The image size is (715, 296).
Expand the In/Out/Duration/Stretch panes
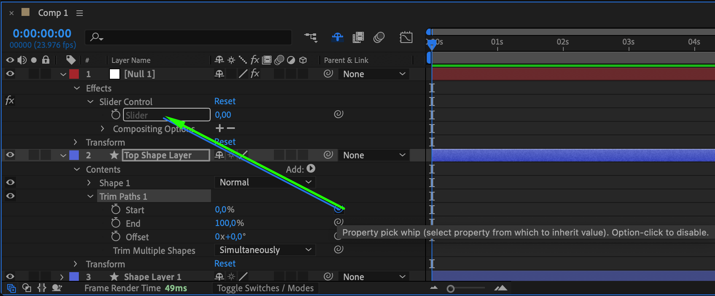42,288
